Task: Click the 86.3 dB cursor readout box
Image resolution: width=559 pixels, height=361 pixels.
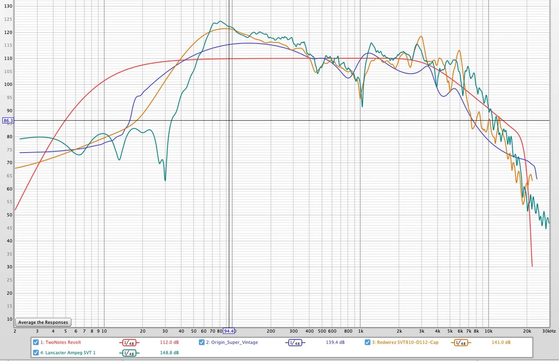Action: tap(8, 121)
